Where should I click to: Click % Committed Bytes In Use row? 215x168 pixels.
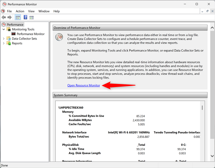coord(86,116)
